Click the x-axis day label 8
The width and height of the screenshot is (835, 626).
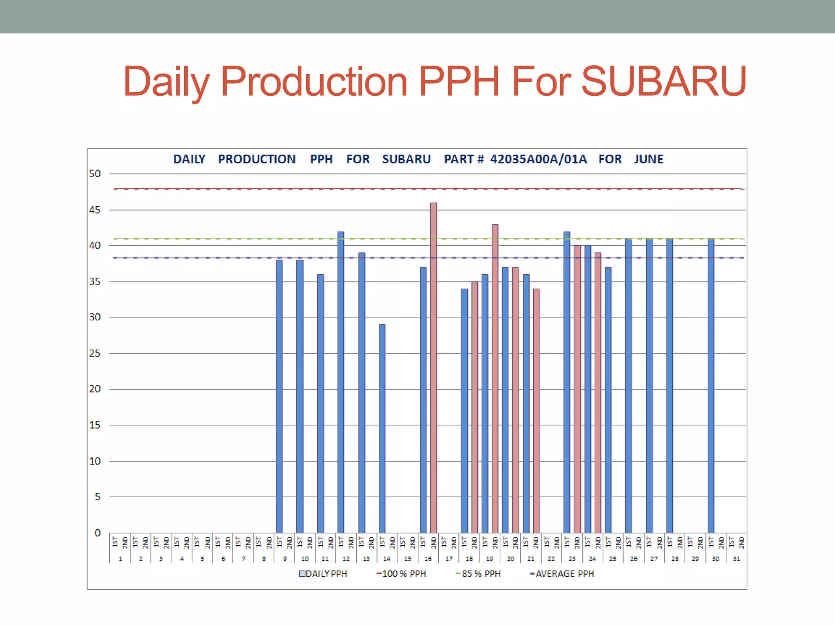(264, 559)
